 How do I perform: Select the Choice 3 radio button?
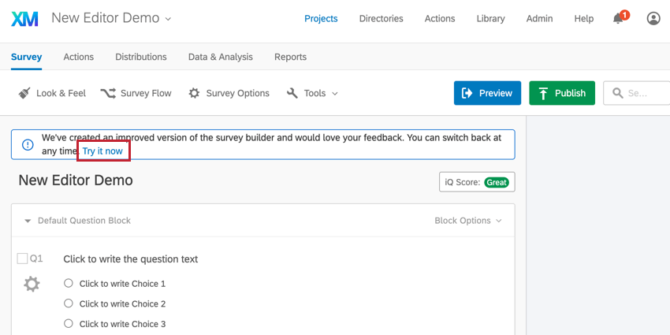69,323
